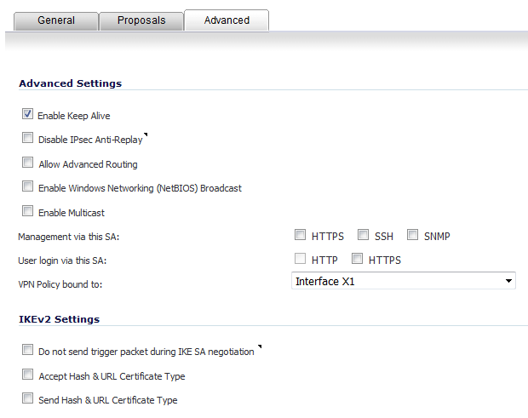The width and height of the screenshot is (528, 418).
Task: Turn on Enable Multicast checkbox
Action: 27,211
